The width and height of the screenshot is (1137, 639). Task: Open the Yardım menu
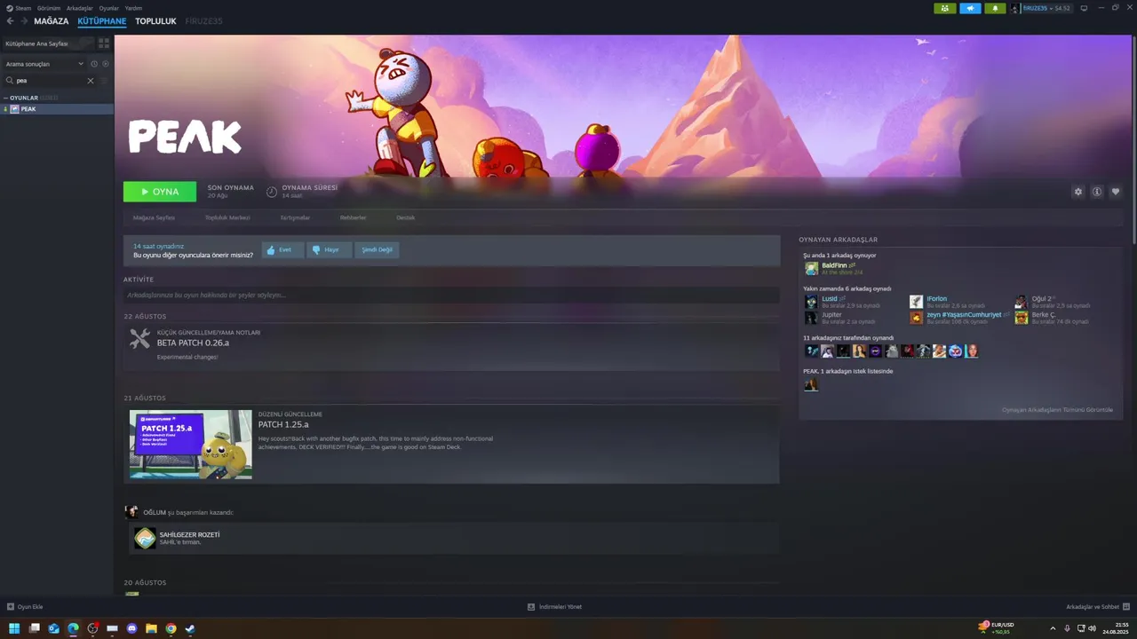coord(133,8)
